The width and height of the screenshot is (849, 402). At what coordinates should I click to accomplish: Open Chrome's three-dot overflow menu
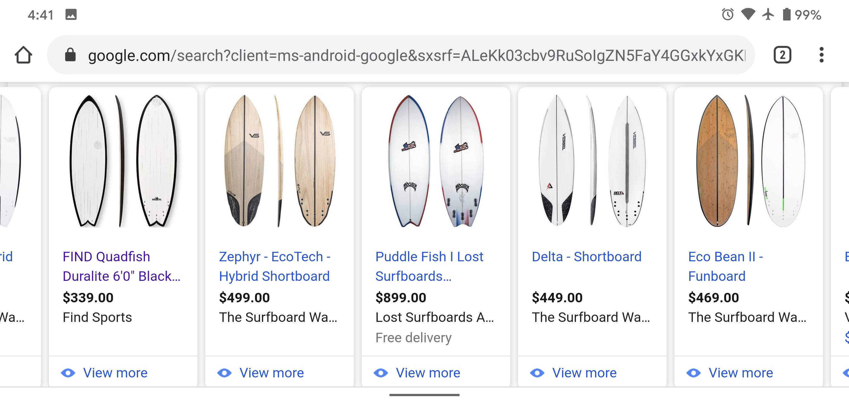pos(821,55)
